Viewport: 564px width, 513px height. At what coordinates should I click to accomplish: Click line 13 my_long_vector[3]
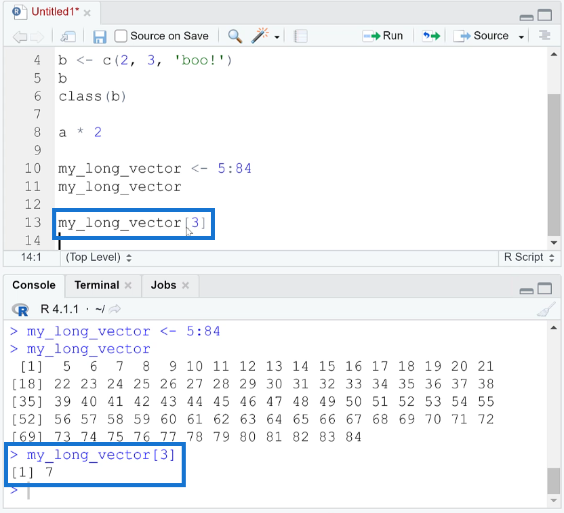tap(132, 223)
